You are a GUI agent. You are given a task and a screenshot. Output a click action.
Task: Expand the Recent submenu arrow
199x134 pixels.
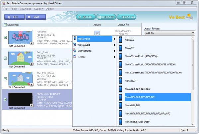[114, 57]
